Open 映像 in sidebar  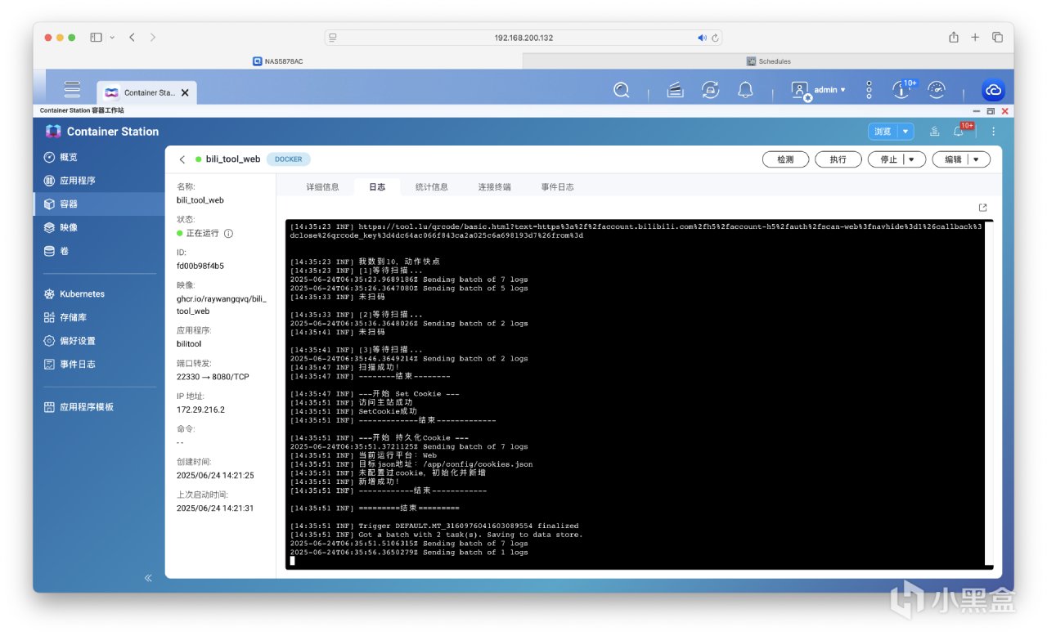click(99, 227)
